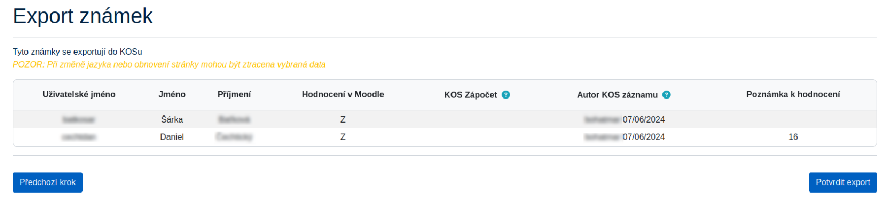887x204 pixels.
Task: Click the Uživatelské jméno column header
Action: click(79, 95)
